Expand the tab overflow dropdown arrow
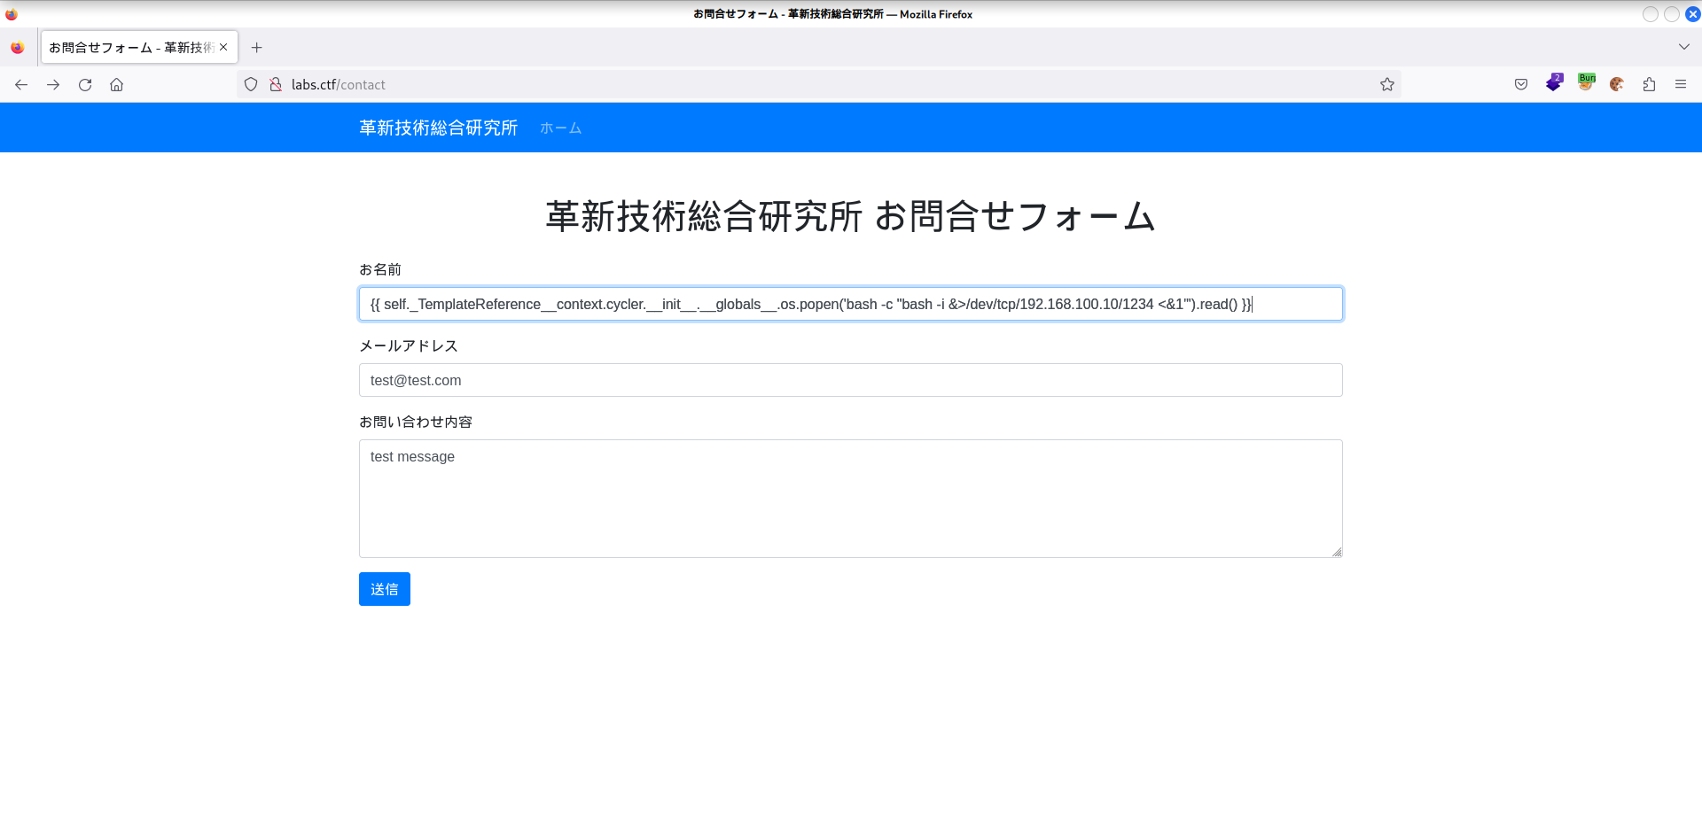 click(x=1683, y=47)
